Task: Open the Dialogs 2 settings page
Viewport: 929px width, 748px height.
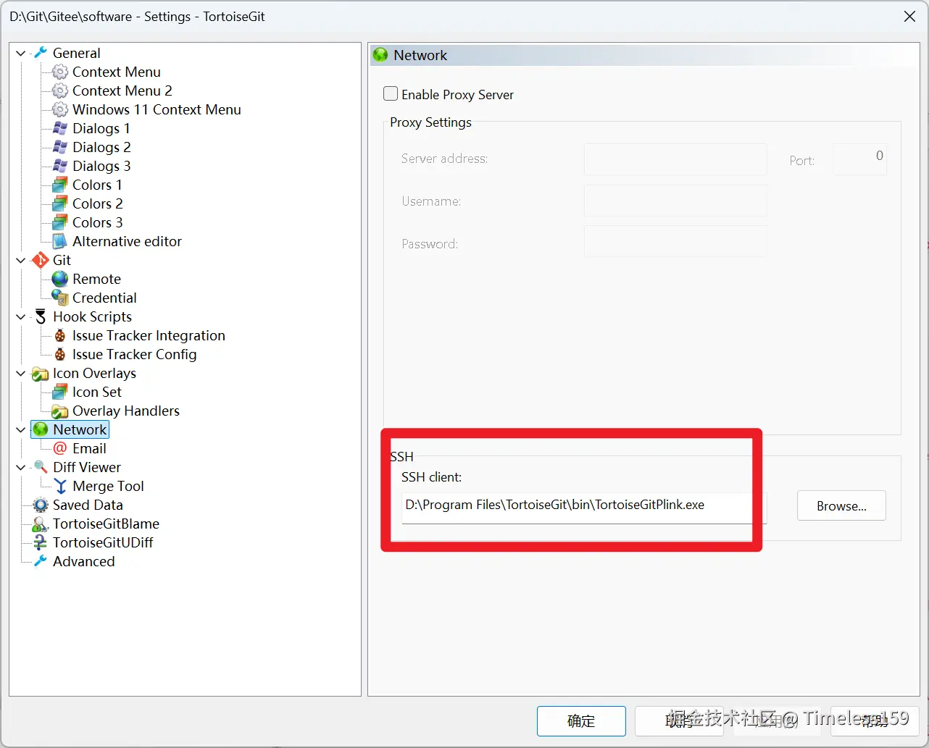Action: point(101,147)
